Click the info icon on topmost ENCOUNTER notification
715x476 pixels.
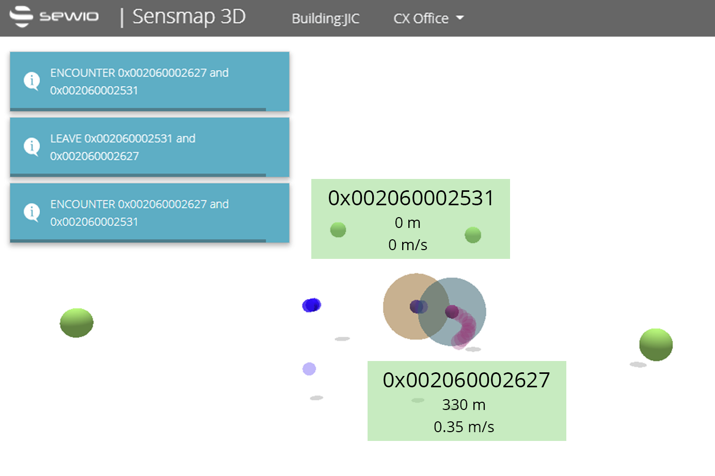coord(32,81)
